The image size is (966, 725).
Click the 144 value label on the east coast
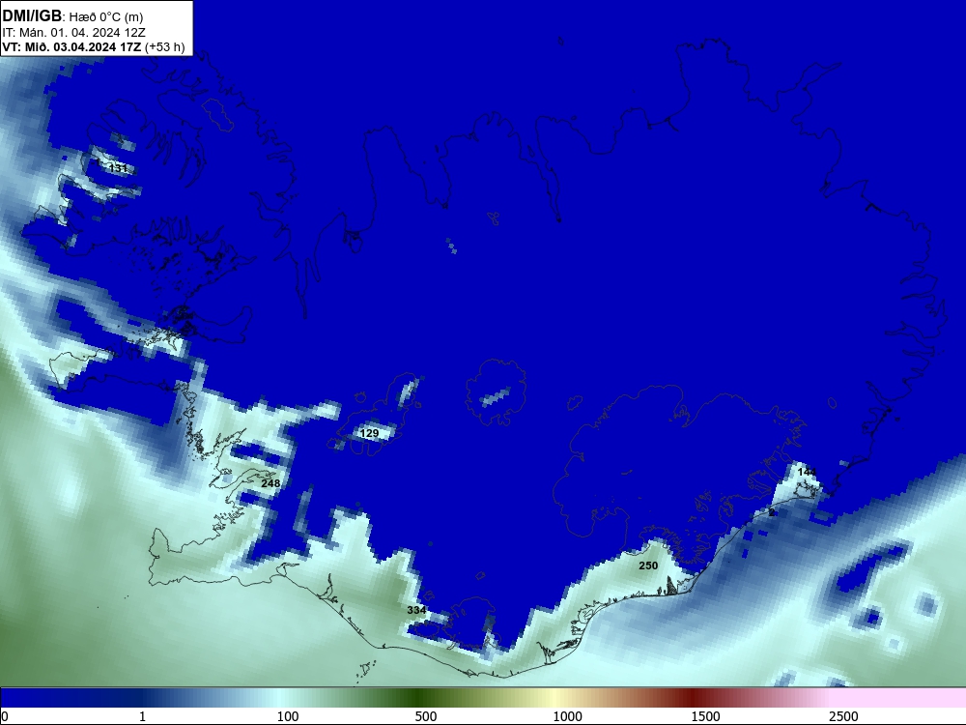[x=807, y=473]
